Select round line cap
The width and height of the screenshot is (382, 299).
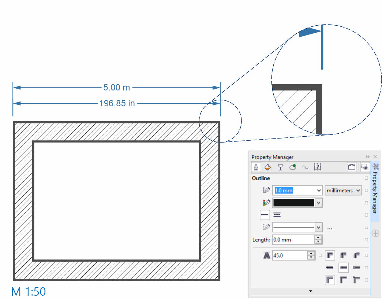click(344, 267)
